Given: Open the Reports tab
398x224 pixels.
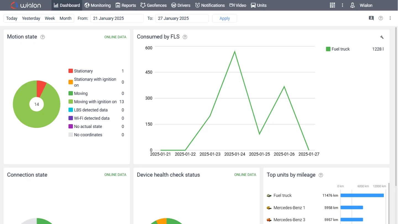Looking at the screenshot, I should tap(126, 5).
